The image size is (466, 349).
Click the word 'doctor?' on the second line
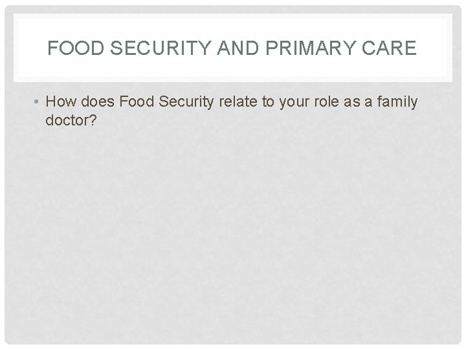pos(71,120)
